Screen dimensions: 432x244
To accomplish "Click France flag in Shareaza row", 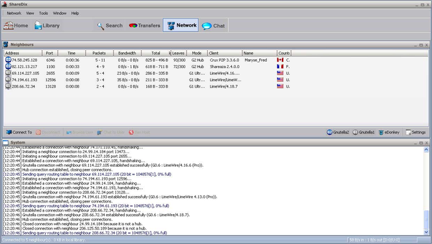I will 280,66.
